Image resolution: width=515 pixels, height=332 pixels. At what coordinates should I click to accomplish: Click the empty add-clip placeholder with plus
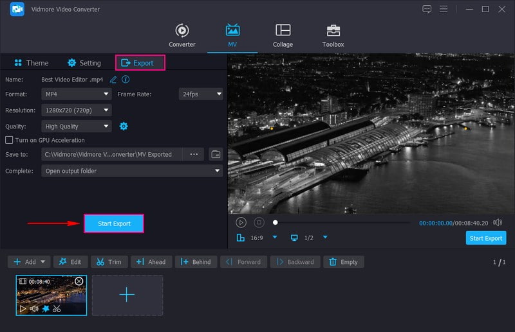127,295
